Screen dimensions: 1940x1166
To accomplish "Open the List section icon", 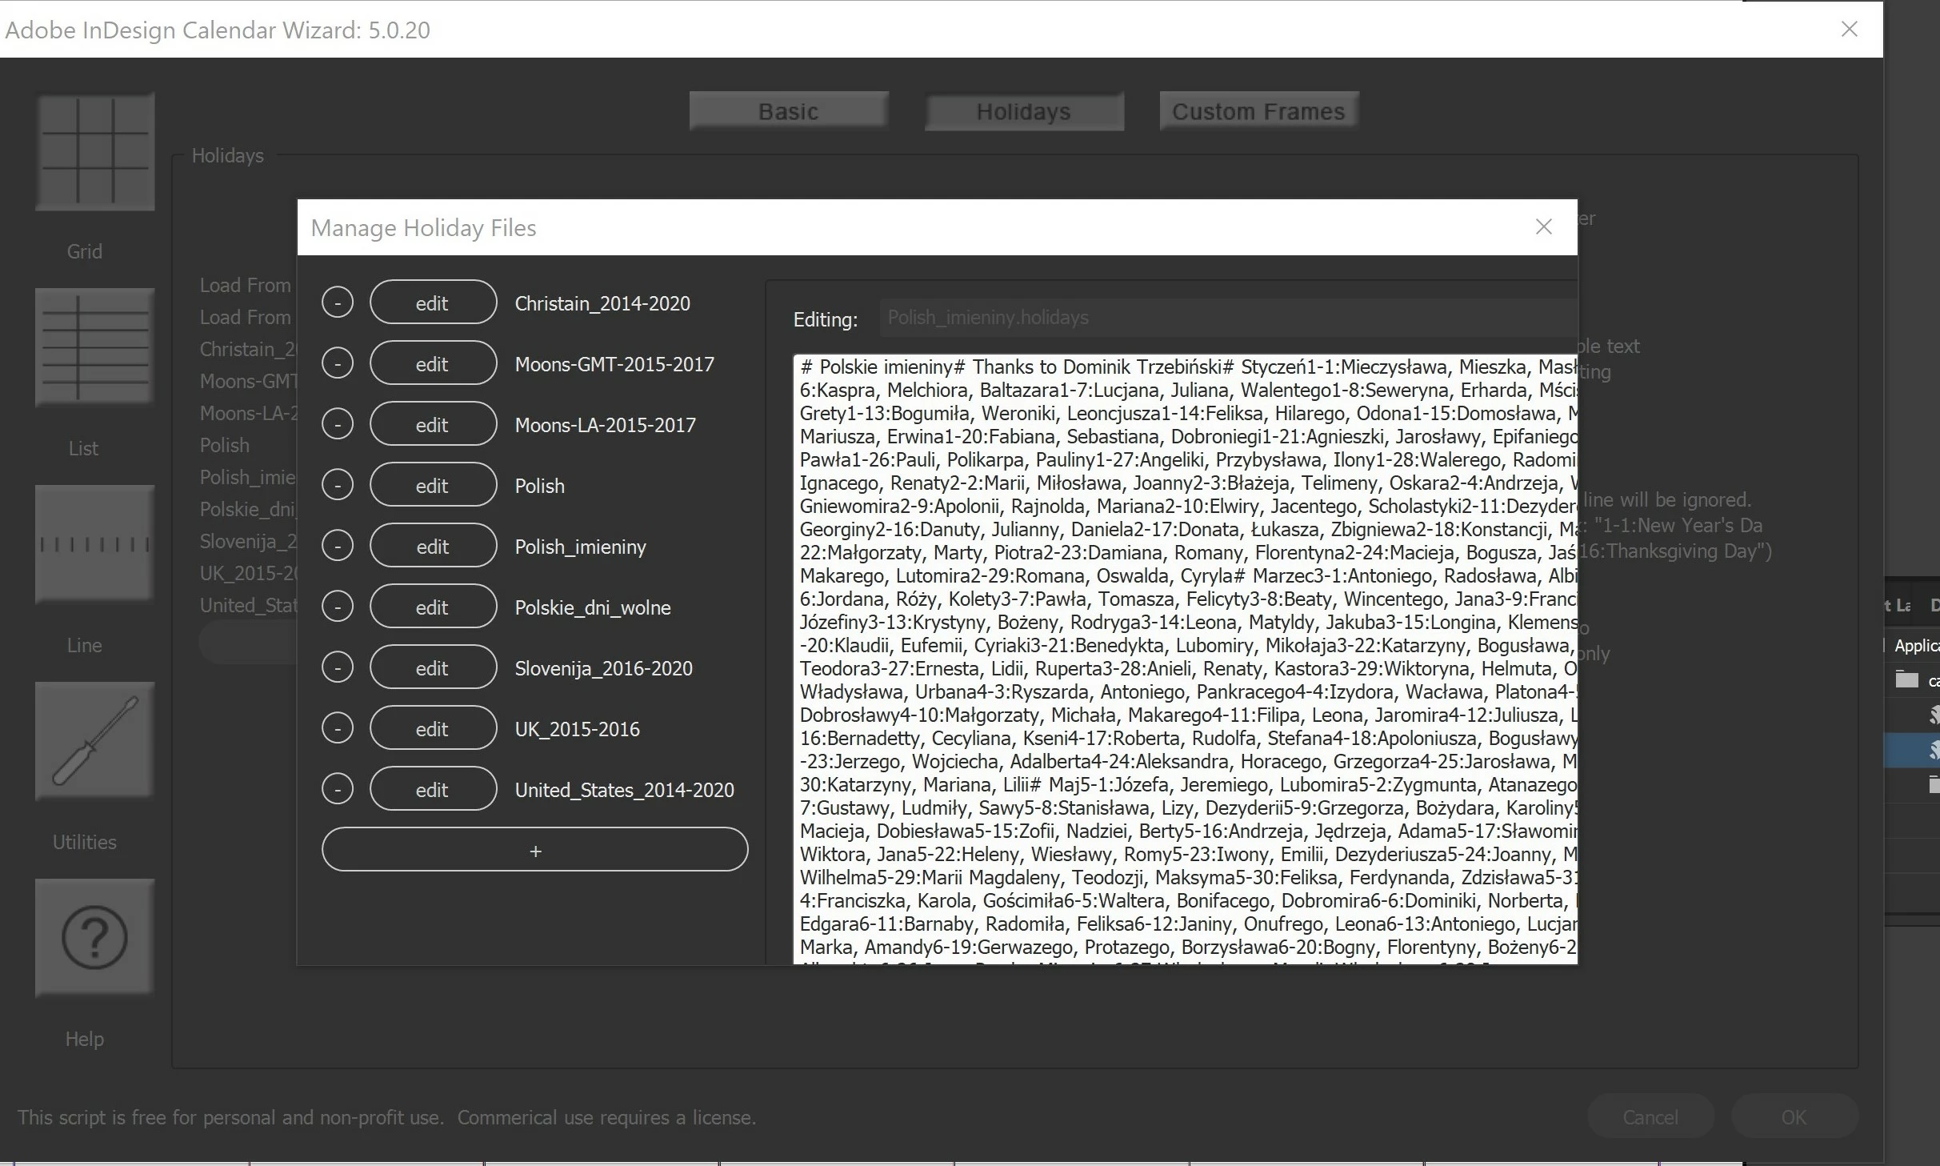I will coord(94,348).
